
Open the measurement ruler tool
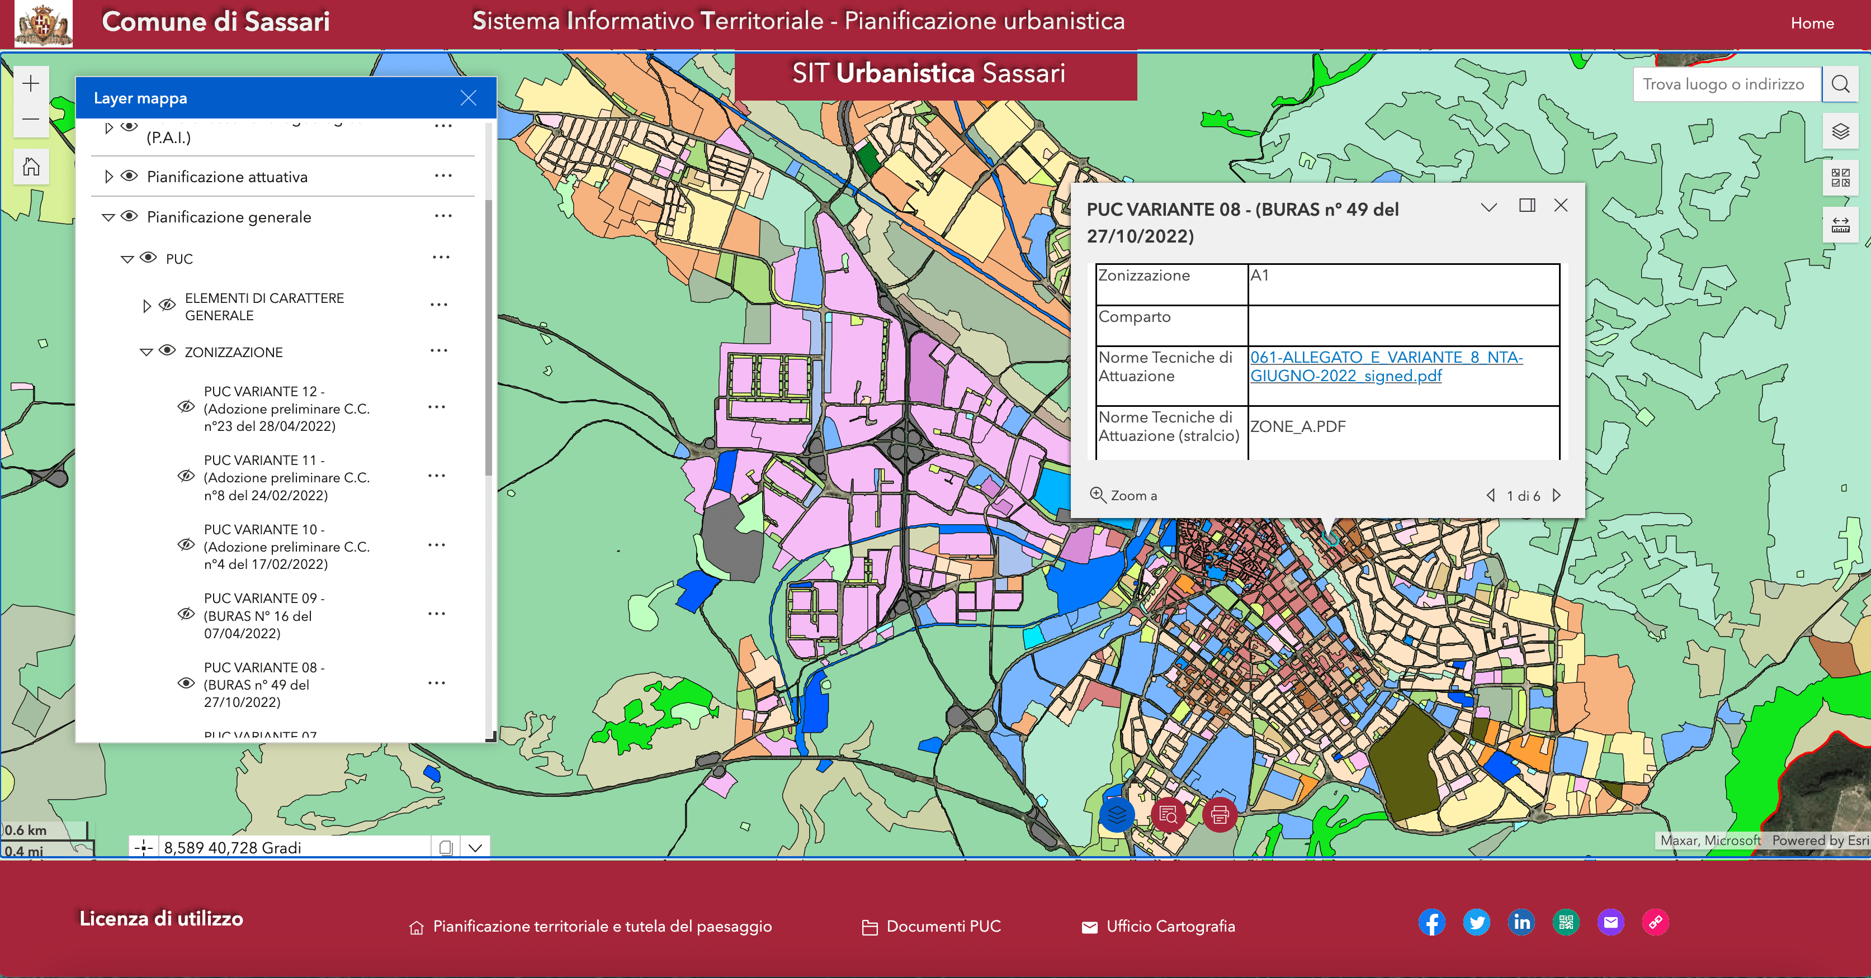pyautogui.click(x=1840, y=225)
